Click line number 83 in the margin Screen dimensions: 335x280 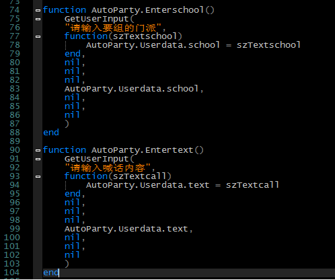(x=15, y=89)
